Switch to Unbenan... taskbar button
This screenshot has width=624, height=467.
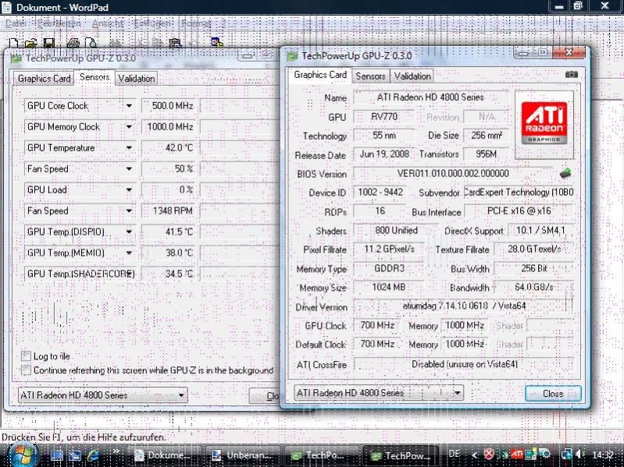(243, 455)
